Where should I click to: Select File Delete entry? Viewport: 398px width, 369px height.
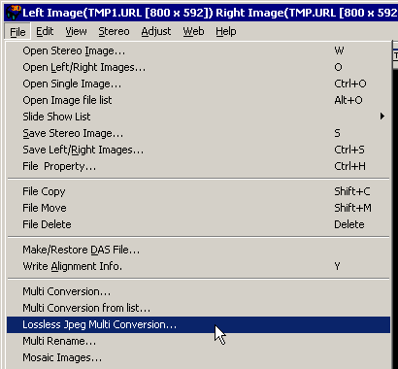(198, 224)
